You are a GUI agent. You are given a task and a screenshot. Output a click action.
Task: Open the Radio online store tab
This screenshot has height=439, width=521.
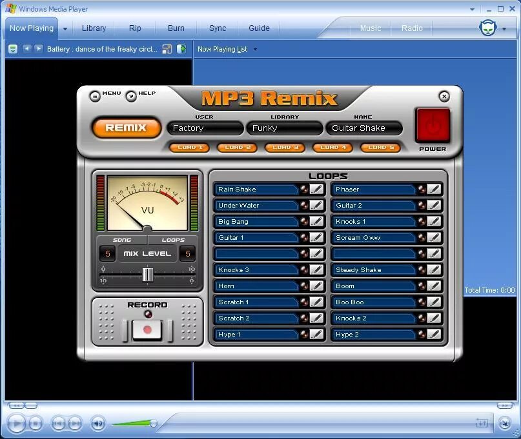[x=412, y=28]
